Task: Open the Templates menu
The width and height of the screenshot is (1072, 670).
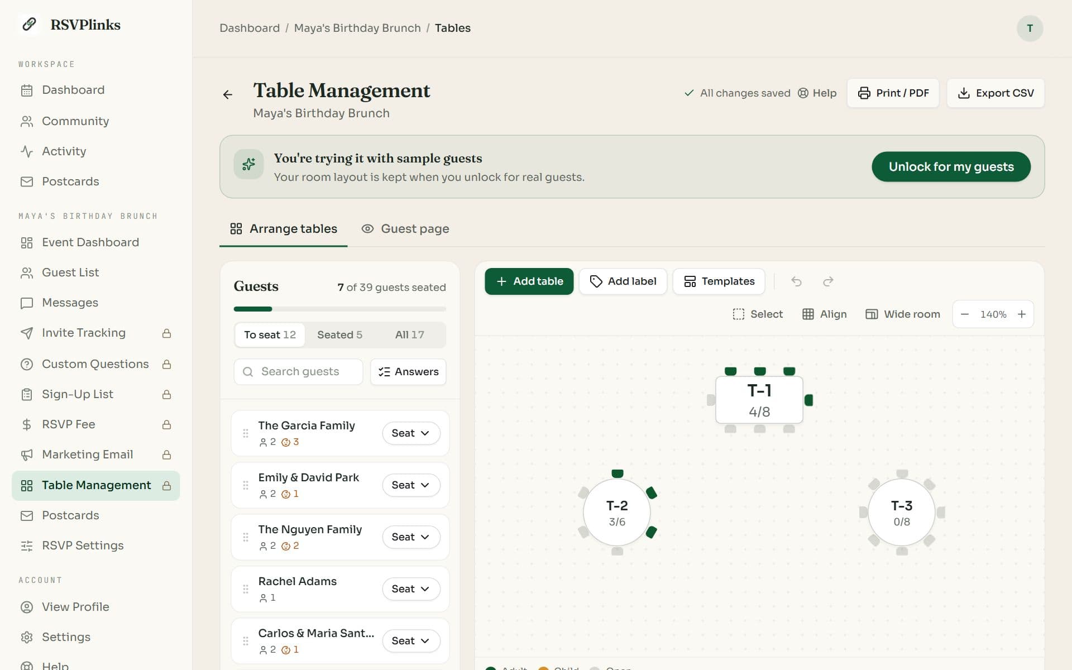Action: (x=719, y=281)
